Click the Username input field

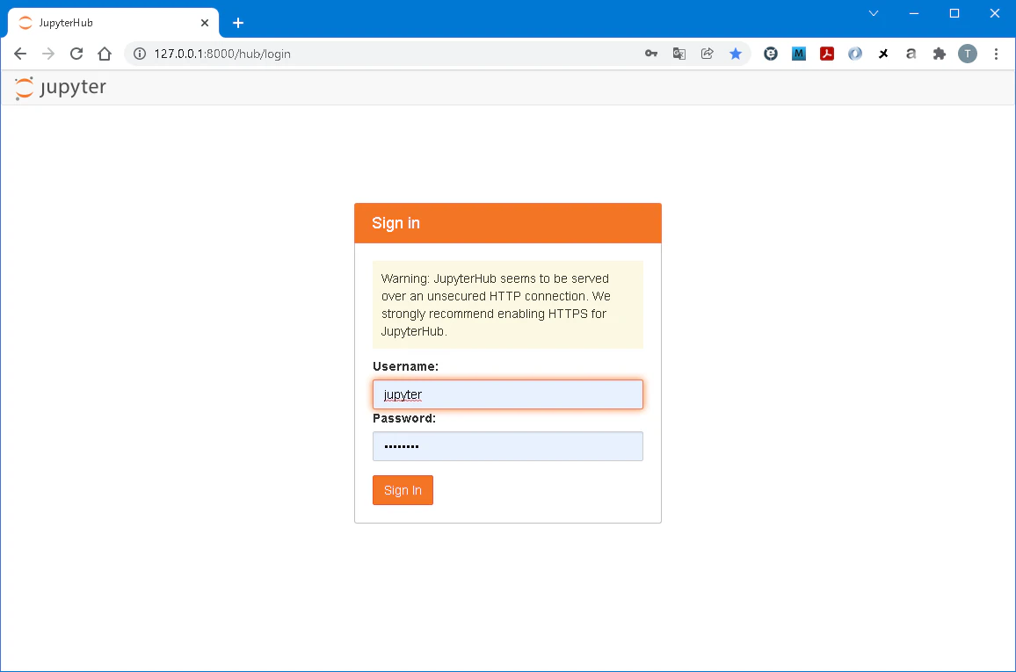pos(507,394)
